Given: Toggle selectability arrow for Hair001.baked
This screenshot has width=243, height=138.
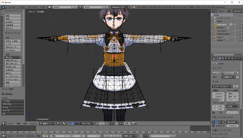Looking at the screenshot, I should [x=238, y=34].
